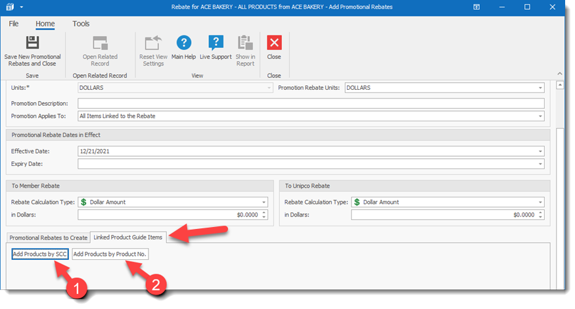Image resolution: width=575 pixels, height=309 pixels.
Task: Click into the Promotion Description field
Action: 310,104
